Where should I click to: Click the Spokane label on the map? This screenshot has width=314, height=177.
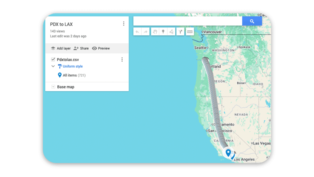point(244,47)
